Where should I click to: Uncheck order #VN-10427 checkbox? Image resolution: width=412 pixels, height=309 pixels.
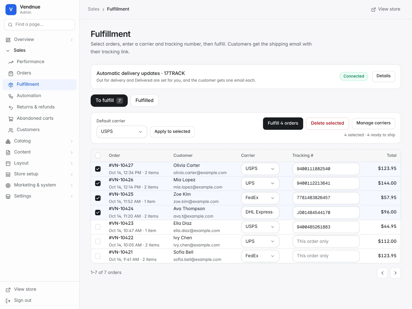coord(98,169)
